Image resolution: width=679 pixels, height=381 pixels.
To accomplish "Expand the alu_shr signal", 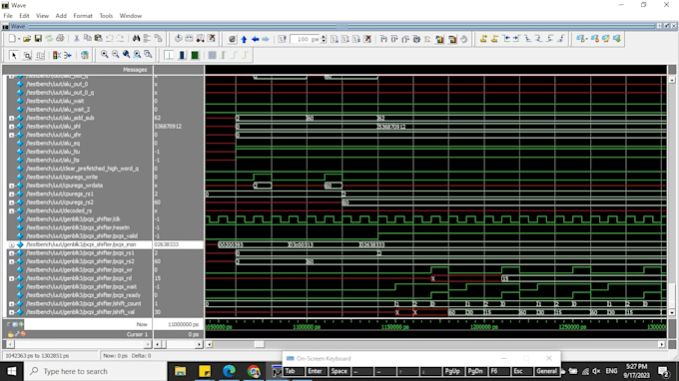I will [11, 135].
